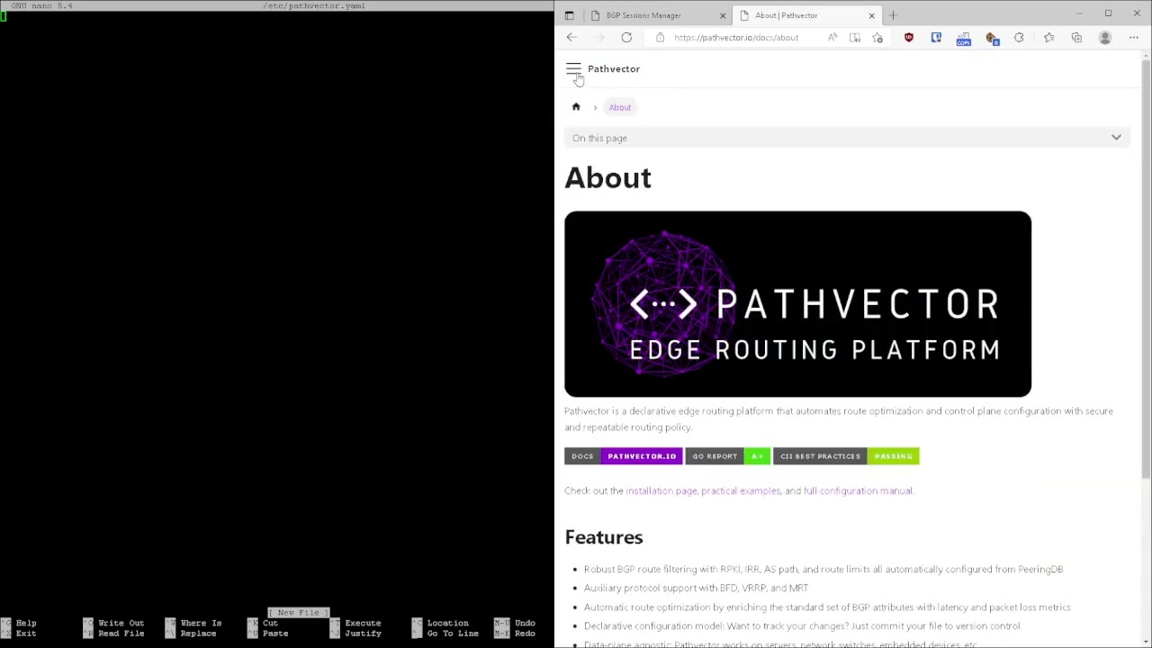Open Edge Collections

pyautogui.click(x=1076, y=38)
